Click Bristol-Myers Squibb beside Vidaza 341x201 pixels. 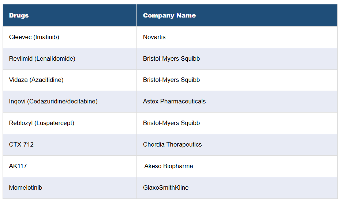(171, 80)
